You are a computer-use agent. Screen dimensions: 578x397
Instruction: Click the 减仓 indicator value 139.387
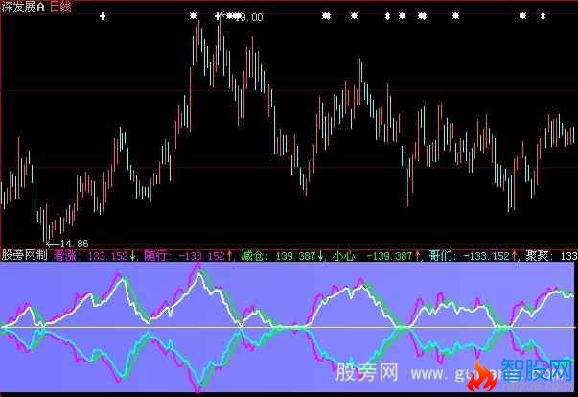[295, 255]
